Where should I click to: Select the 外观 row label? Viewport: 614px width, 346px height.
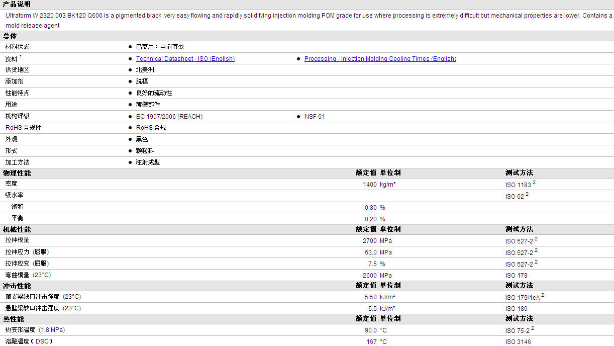[x=12, y=139]
